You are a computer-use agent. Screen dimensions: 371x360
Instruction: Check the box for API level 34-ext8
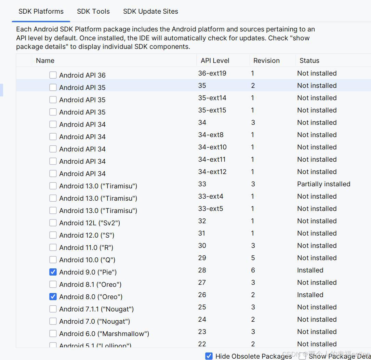(53, 136)
